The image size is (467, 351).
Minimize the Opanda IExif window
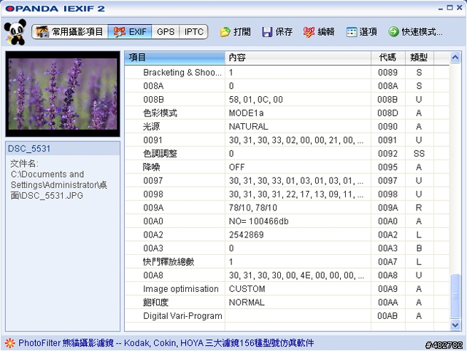(x=441, y=8)
